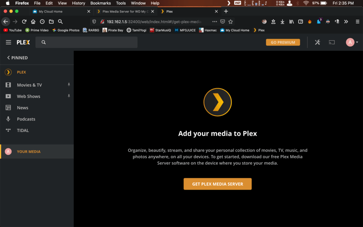The width and height of the screenshot is (363, 227).
Task: Unpin Web Shows with pin icon
Action: coord(69,96)
